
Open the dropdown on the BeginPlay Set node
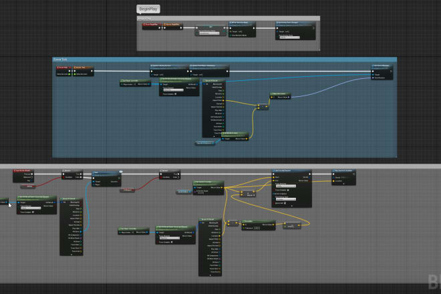coord(209,33)
